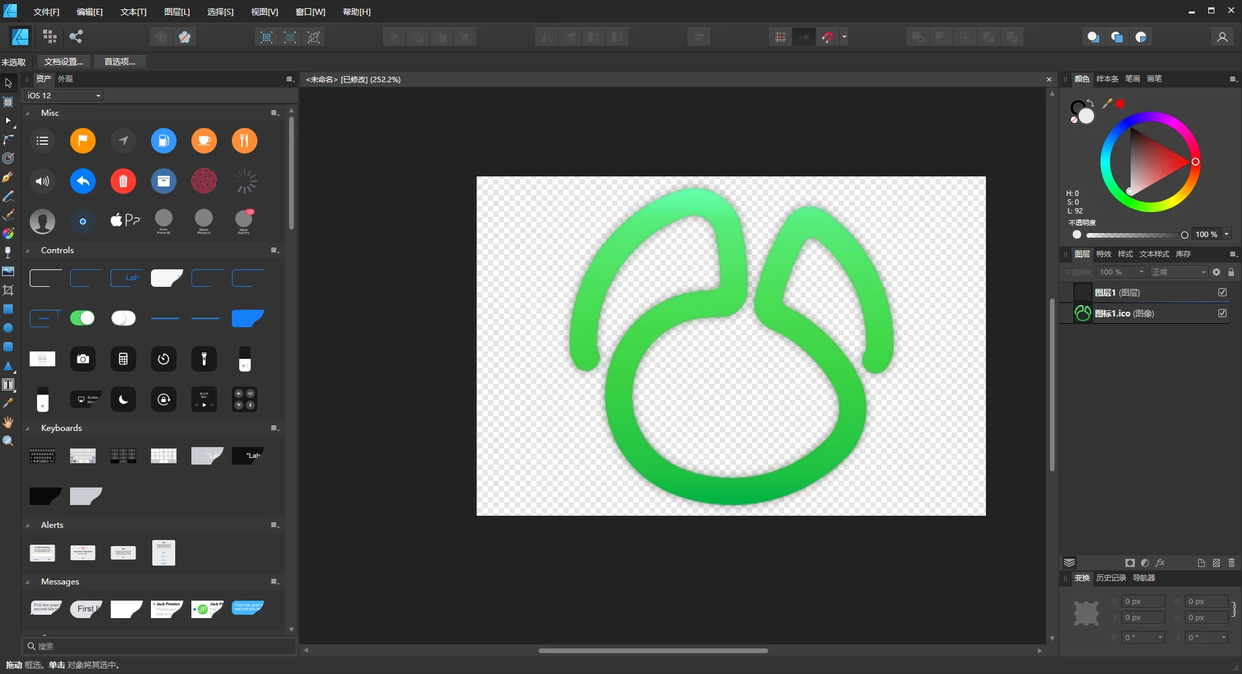Select the Rectangle shape tool

click(8, 309)
